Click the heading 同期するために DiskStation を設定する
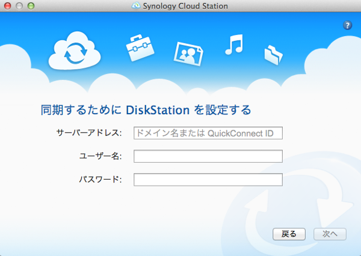Viewport: 361px width, 256px height. click(x=146, y=110)
